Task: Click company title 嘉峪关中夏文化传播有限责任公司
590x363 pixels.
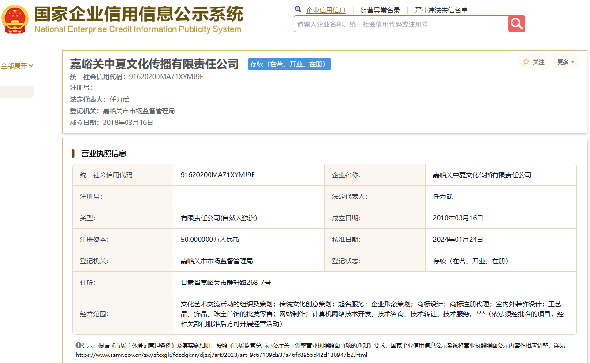Action: click(x=154, y=64)
